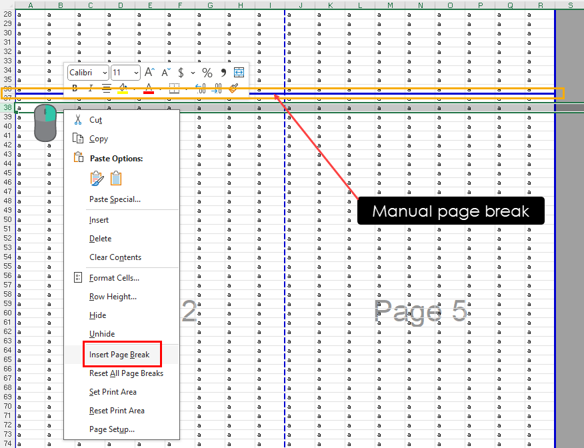Select row 38 header

(7, 107)
